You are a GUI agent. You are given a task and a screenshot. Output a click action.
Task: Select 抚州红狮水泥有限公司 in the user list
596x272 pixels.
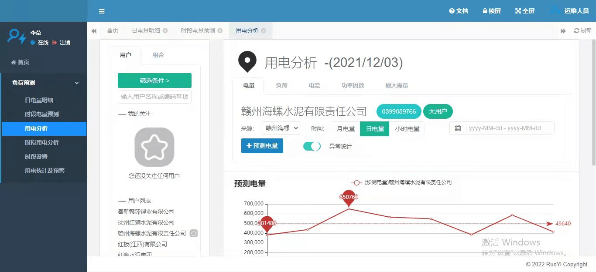click(x=146, y=222)
